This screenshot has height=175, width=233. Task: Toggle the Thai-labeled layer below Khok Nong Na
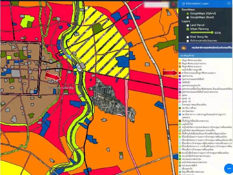click(188, 41)
